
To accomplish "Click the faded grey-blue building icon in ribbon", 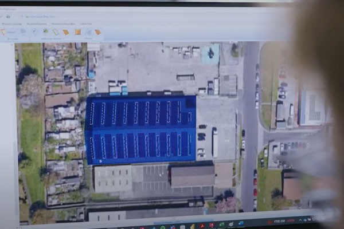I will coord(88,32).
